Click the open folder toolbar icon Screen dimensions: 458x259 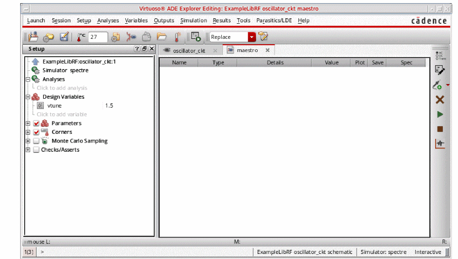click(x=161, y=37)
